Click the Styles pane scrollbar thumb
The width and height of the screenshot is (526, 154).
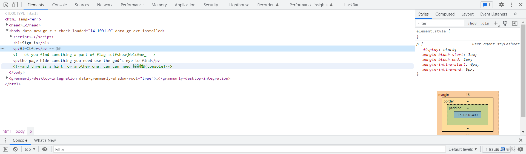point(523,71)
